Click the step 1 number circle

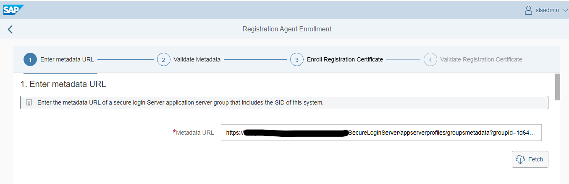[30, 59]
